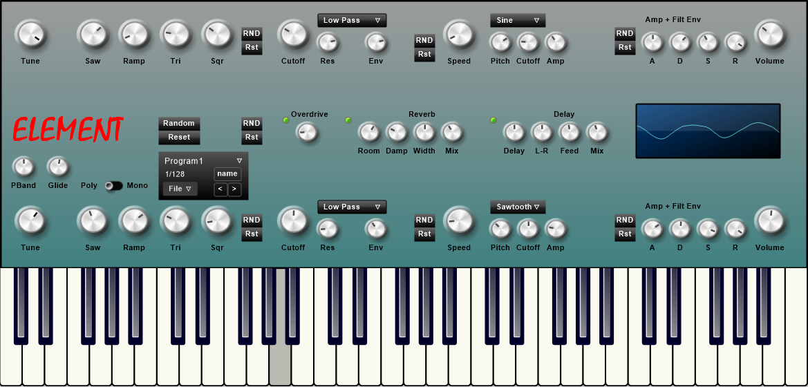Open the top Low Pass filter dropdown
The height and width of the screenshot is (387, 808).
pyautogui.click(x=352, y=21)
